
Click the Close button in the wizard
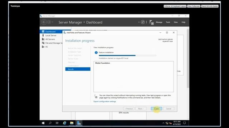[x=156, y=108]
